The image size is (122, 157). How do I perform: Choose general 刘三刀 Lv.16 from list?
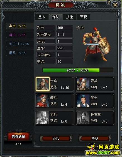tap(20, 44)
